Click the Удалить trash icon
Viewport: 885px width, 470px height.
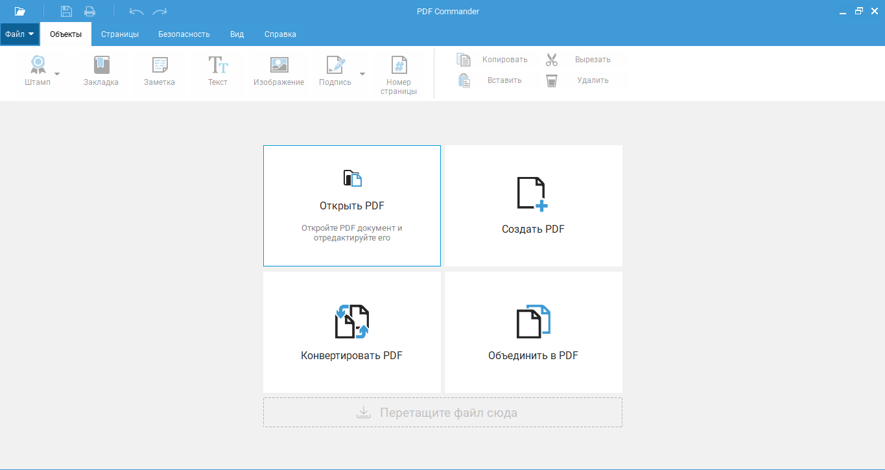tap(552, 80)
